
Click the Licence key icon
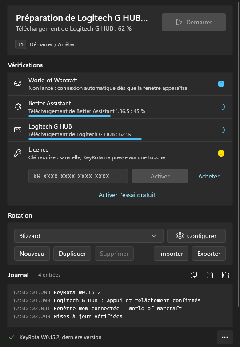pos(18,153)
